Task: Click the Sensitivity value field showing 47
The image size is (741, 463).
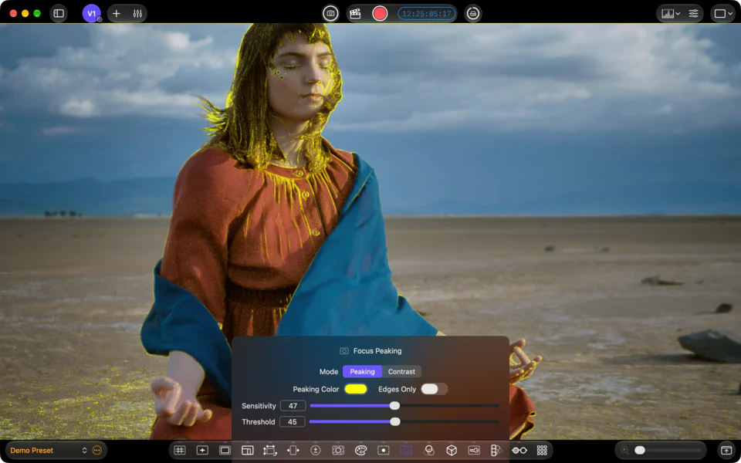Action: pyautogui.click(x=293, y=406)
